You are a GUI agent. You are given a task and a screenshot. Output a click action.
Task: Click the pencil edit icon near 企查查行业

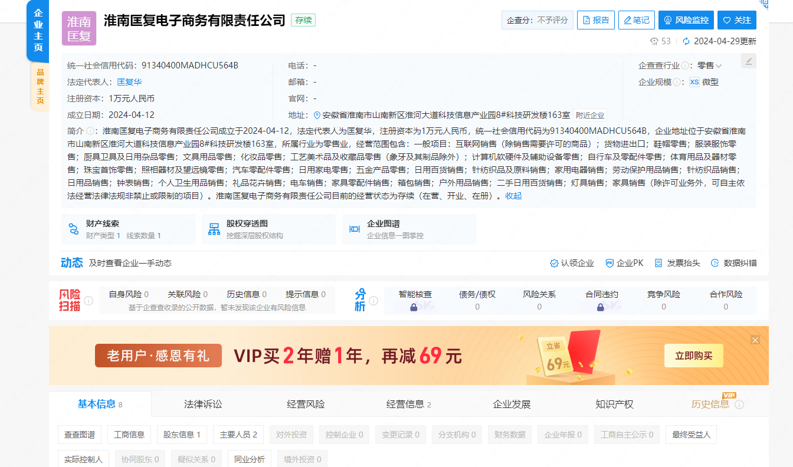[748, 61]
